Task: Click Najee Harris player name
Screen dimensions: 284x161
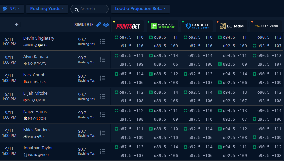Action: [35, 112]
